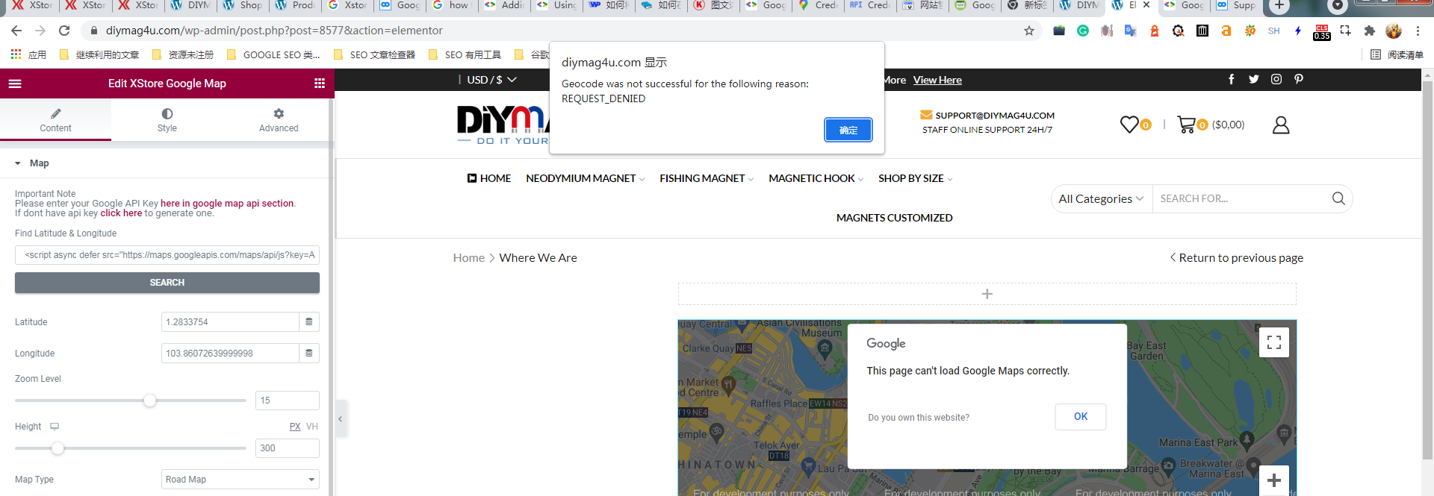The image size is (1434, 496).
Task: Select PX unit for Height
Action: point(295,427)
